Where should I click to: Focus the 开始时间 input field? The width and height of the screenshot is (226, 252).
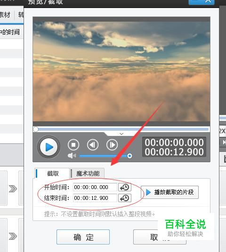click(x=95, y=187)
